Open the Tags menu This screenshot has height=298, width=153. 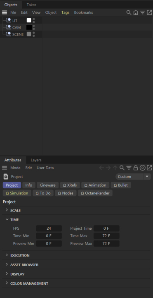(65, 12)
